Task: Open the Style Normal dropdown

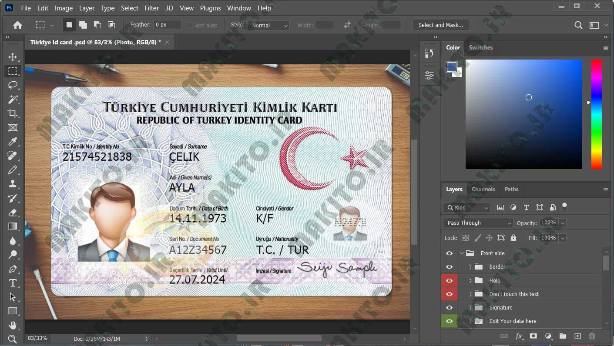Action: [268, 25]
